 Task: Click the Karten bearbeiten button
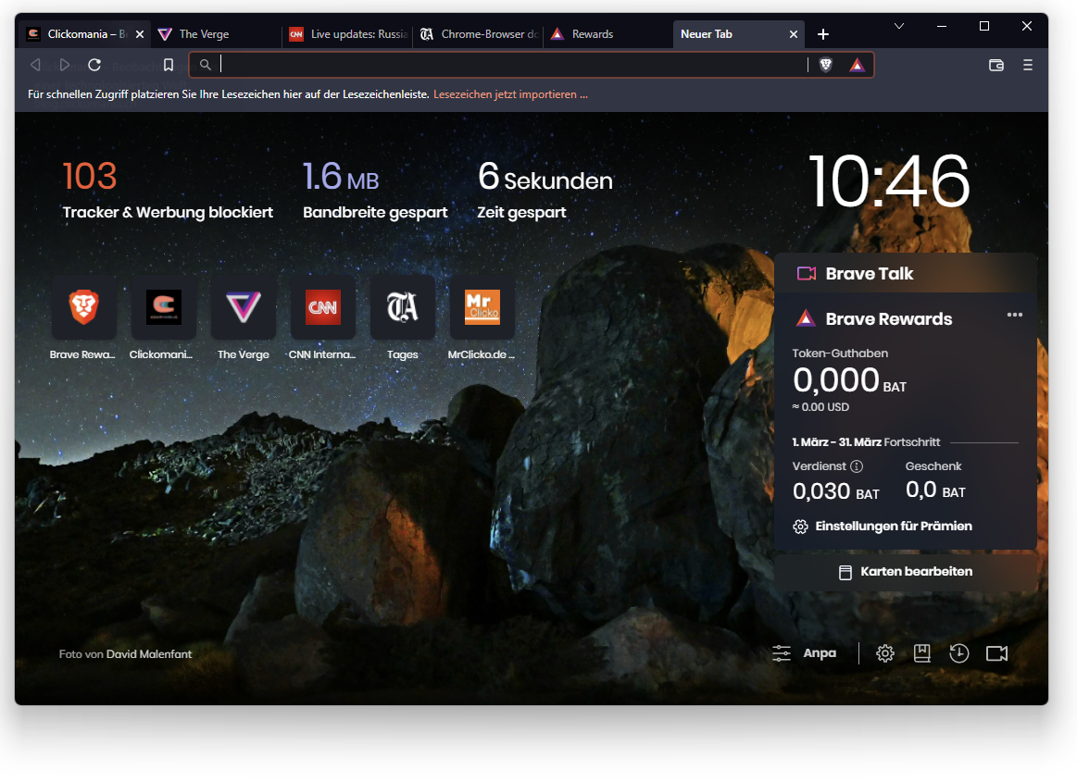(905, 572)
